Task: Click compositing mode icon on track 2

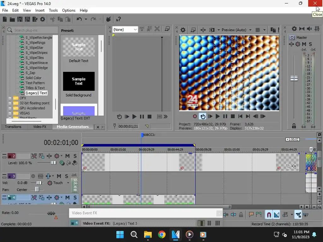Action: pyautogui.click(x=62, y=163)
